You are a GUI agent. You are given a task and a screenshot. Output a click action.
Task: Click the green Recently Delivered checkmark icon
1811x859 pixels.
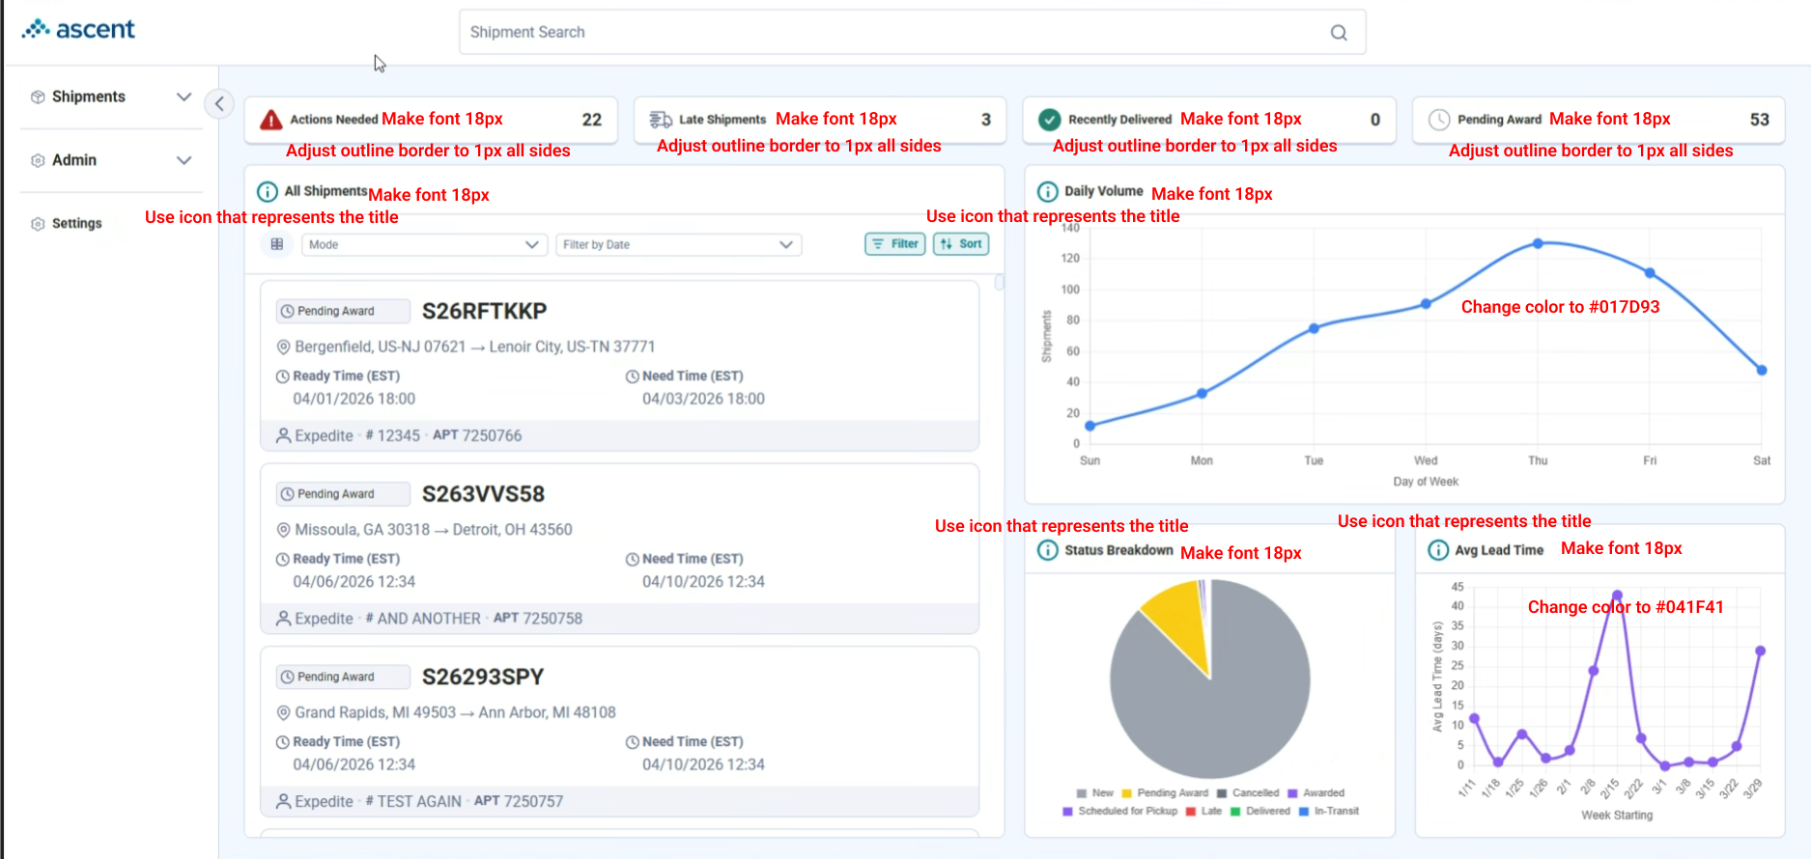tap(1049, 120)
